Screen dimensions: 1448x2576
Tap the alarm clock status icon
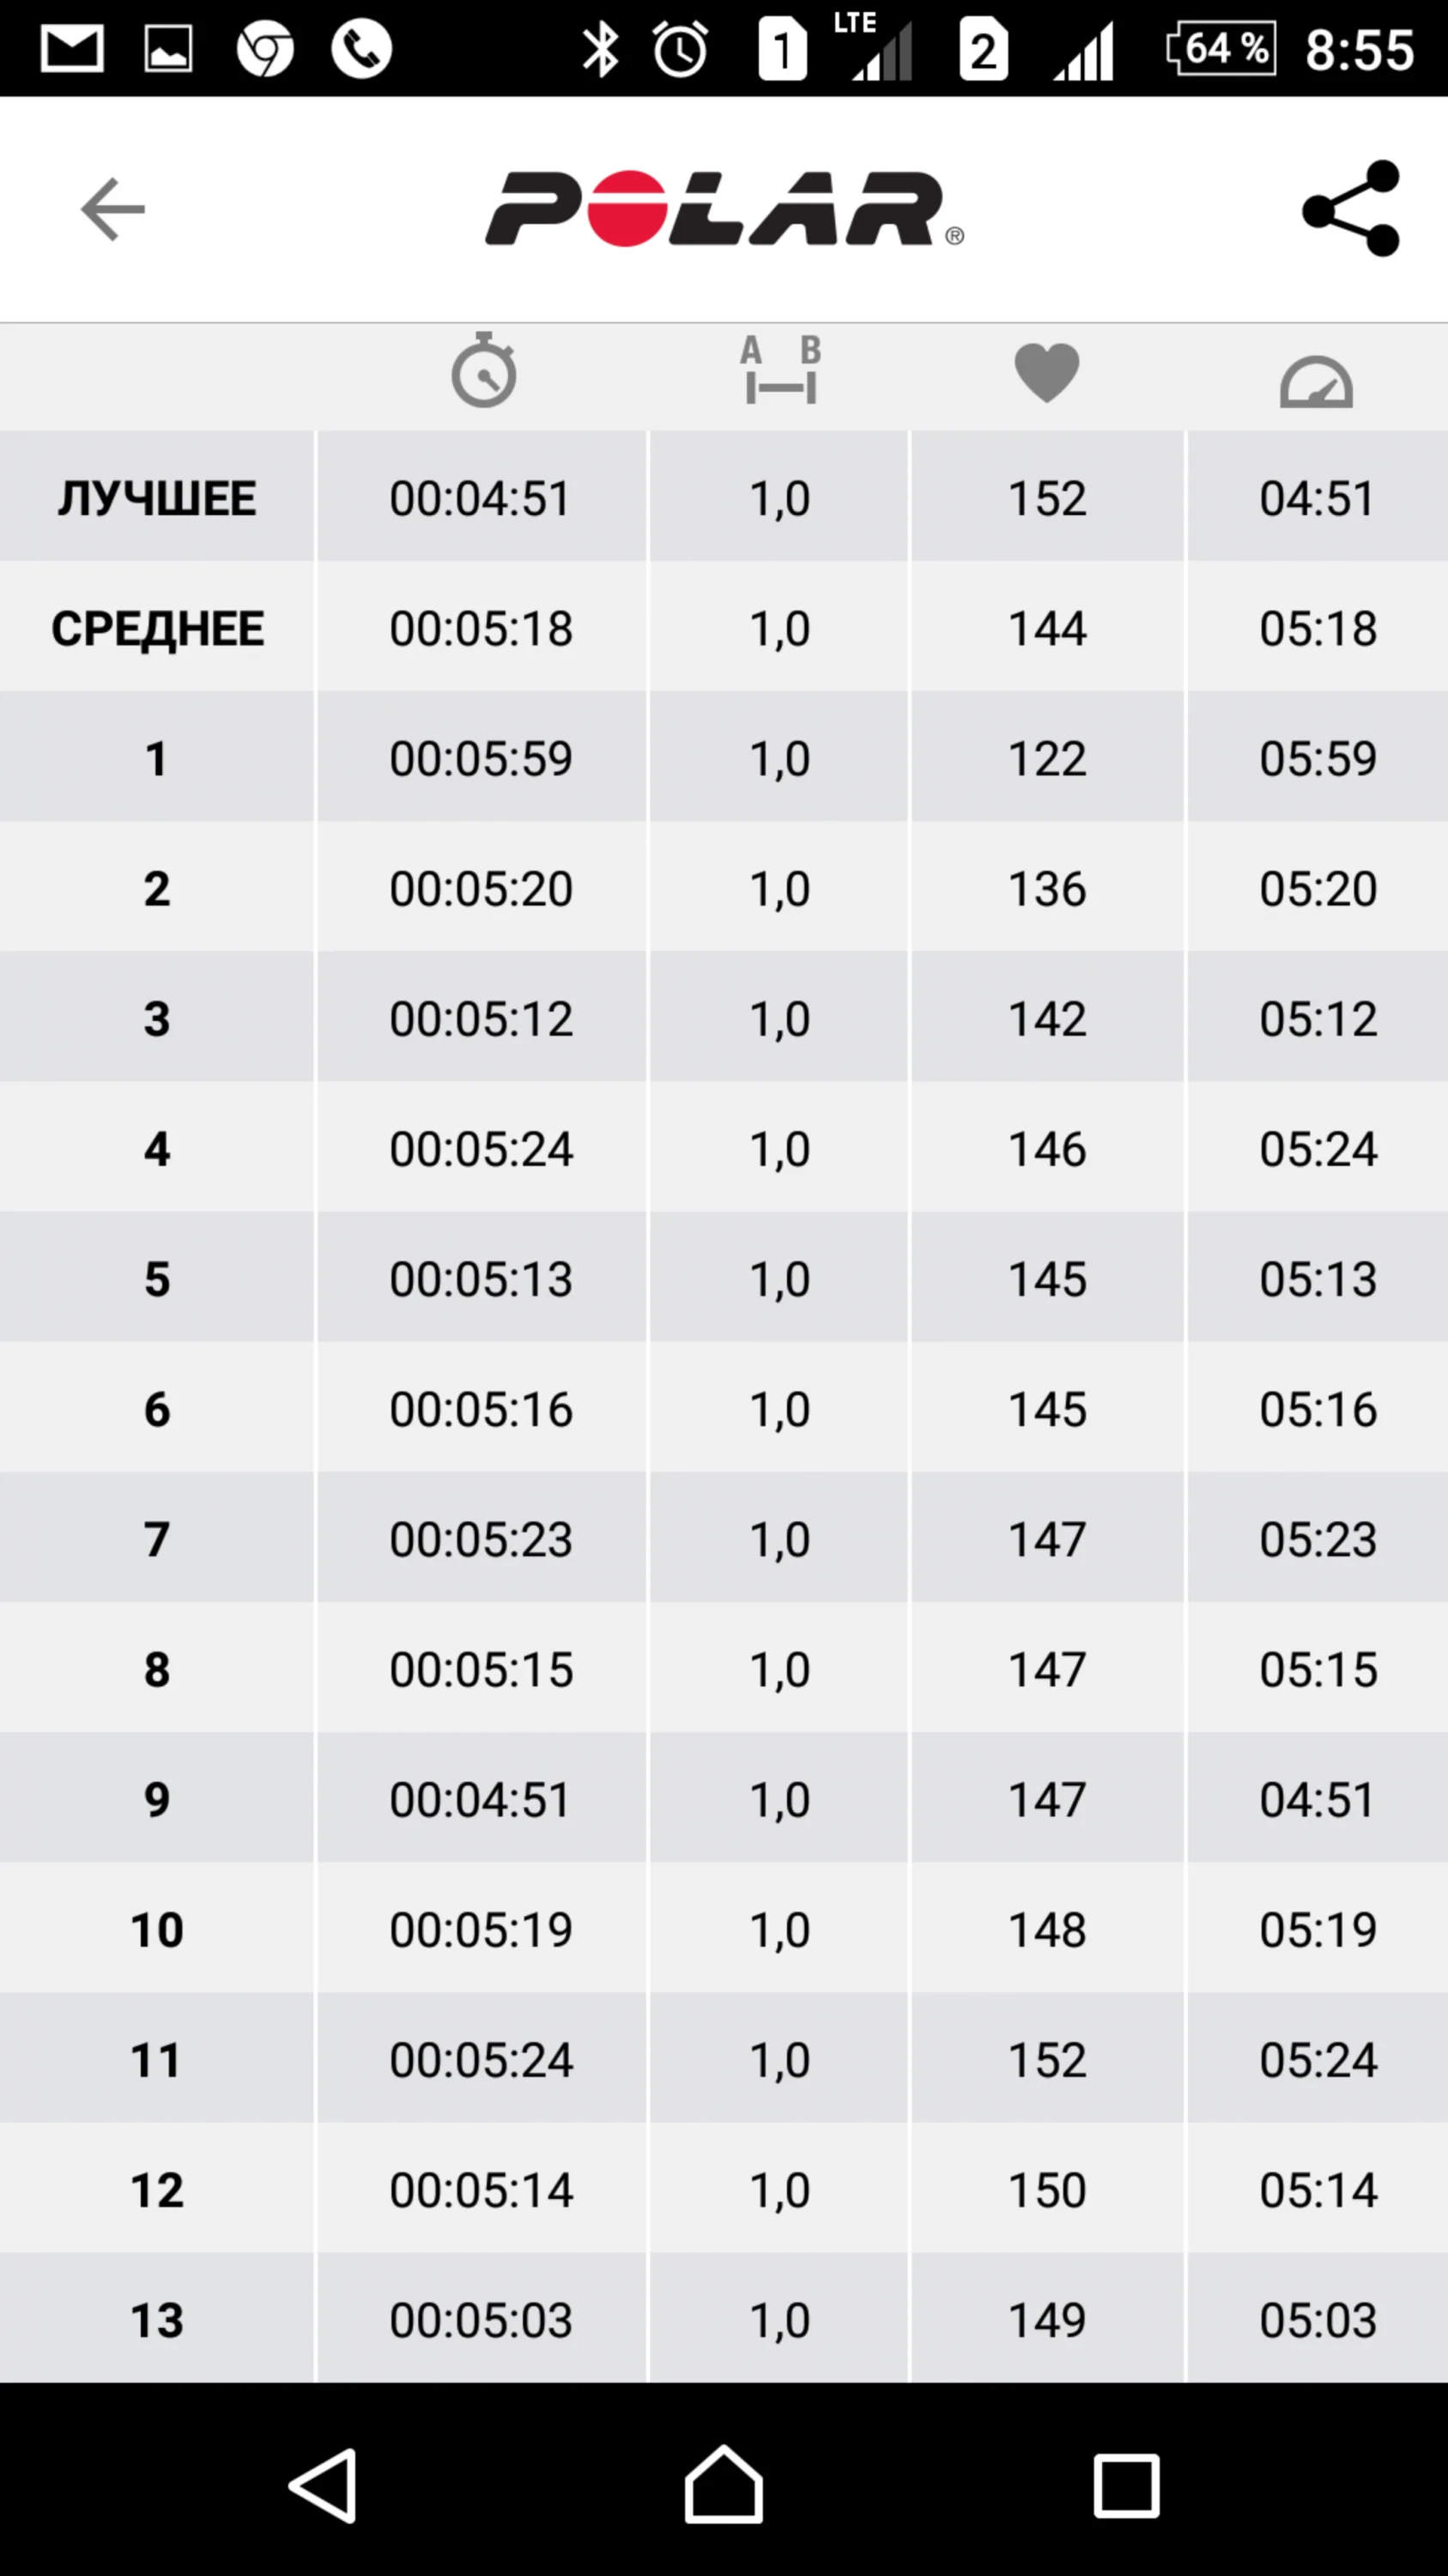coord(681,49)
